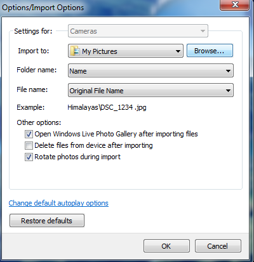
Task: Click the My Pictures import location field
Action: pyautogui.click(x=126, y=51)
